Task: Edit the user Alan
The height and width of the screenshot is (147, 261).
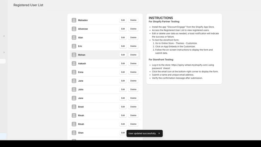Action: (123, 38)
